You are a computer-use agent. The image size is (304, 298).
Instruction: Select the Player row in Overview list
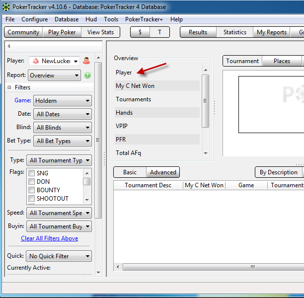(157, 73)
